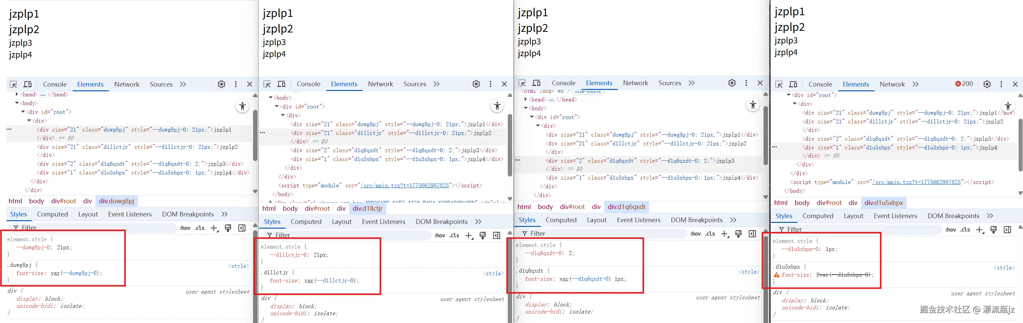The height and width of the screenshot is (323, 1023).
Task: Click the red 200 error count badge
Action: point(964,84)
